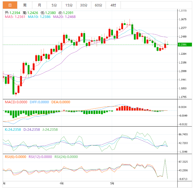Select the DIFF value in MACD panel
The height and width of the screenshot is (188, 195).
point(40,102)
